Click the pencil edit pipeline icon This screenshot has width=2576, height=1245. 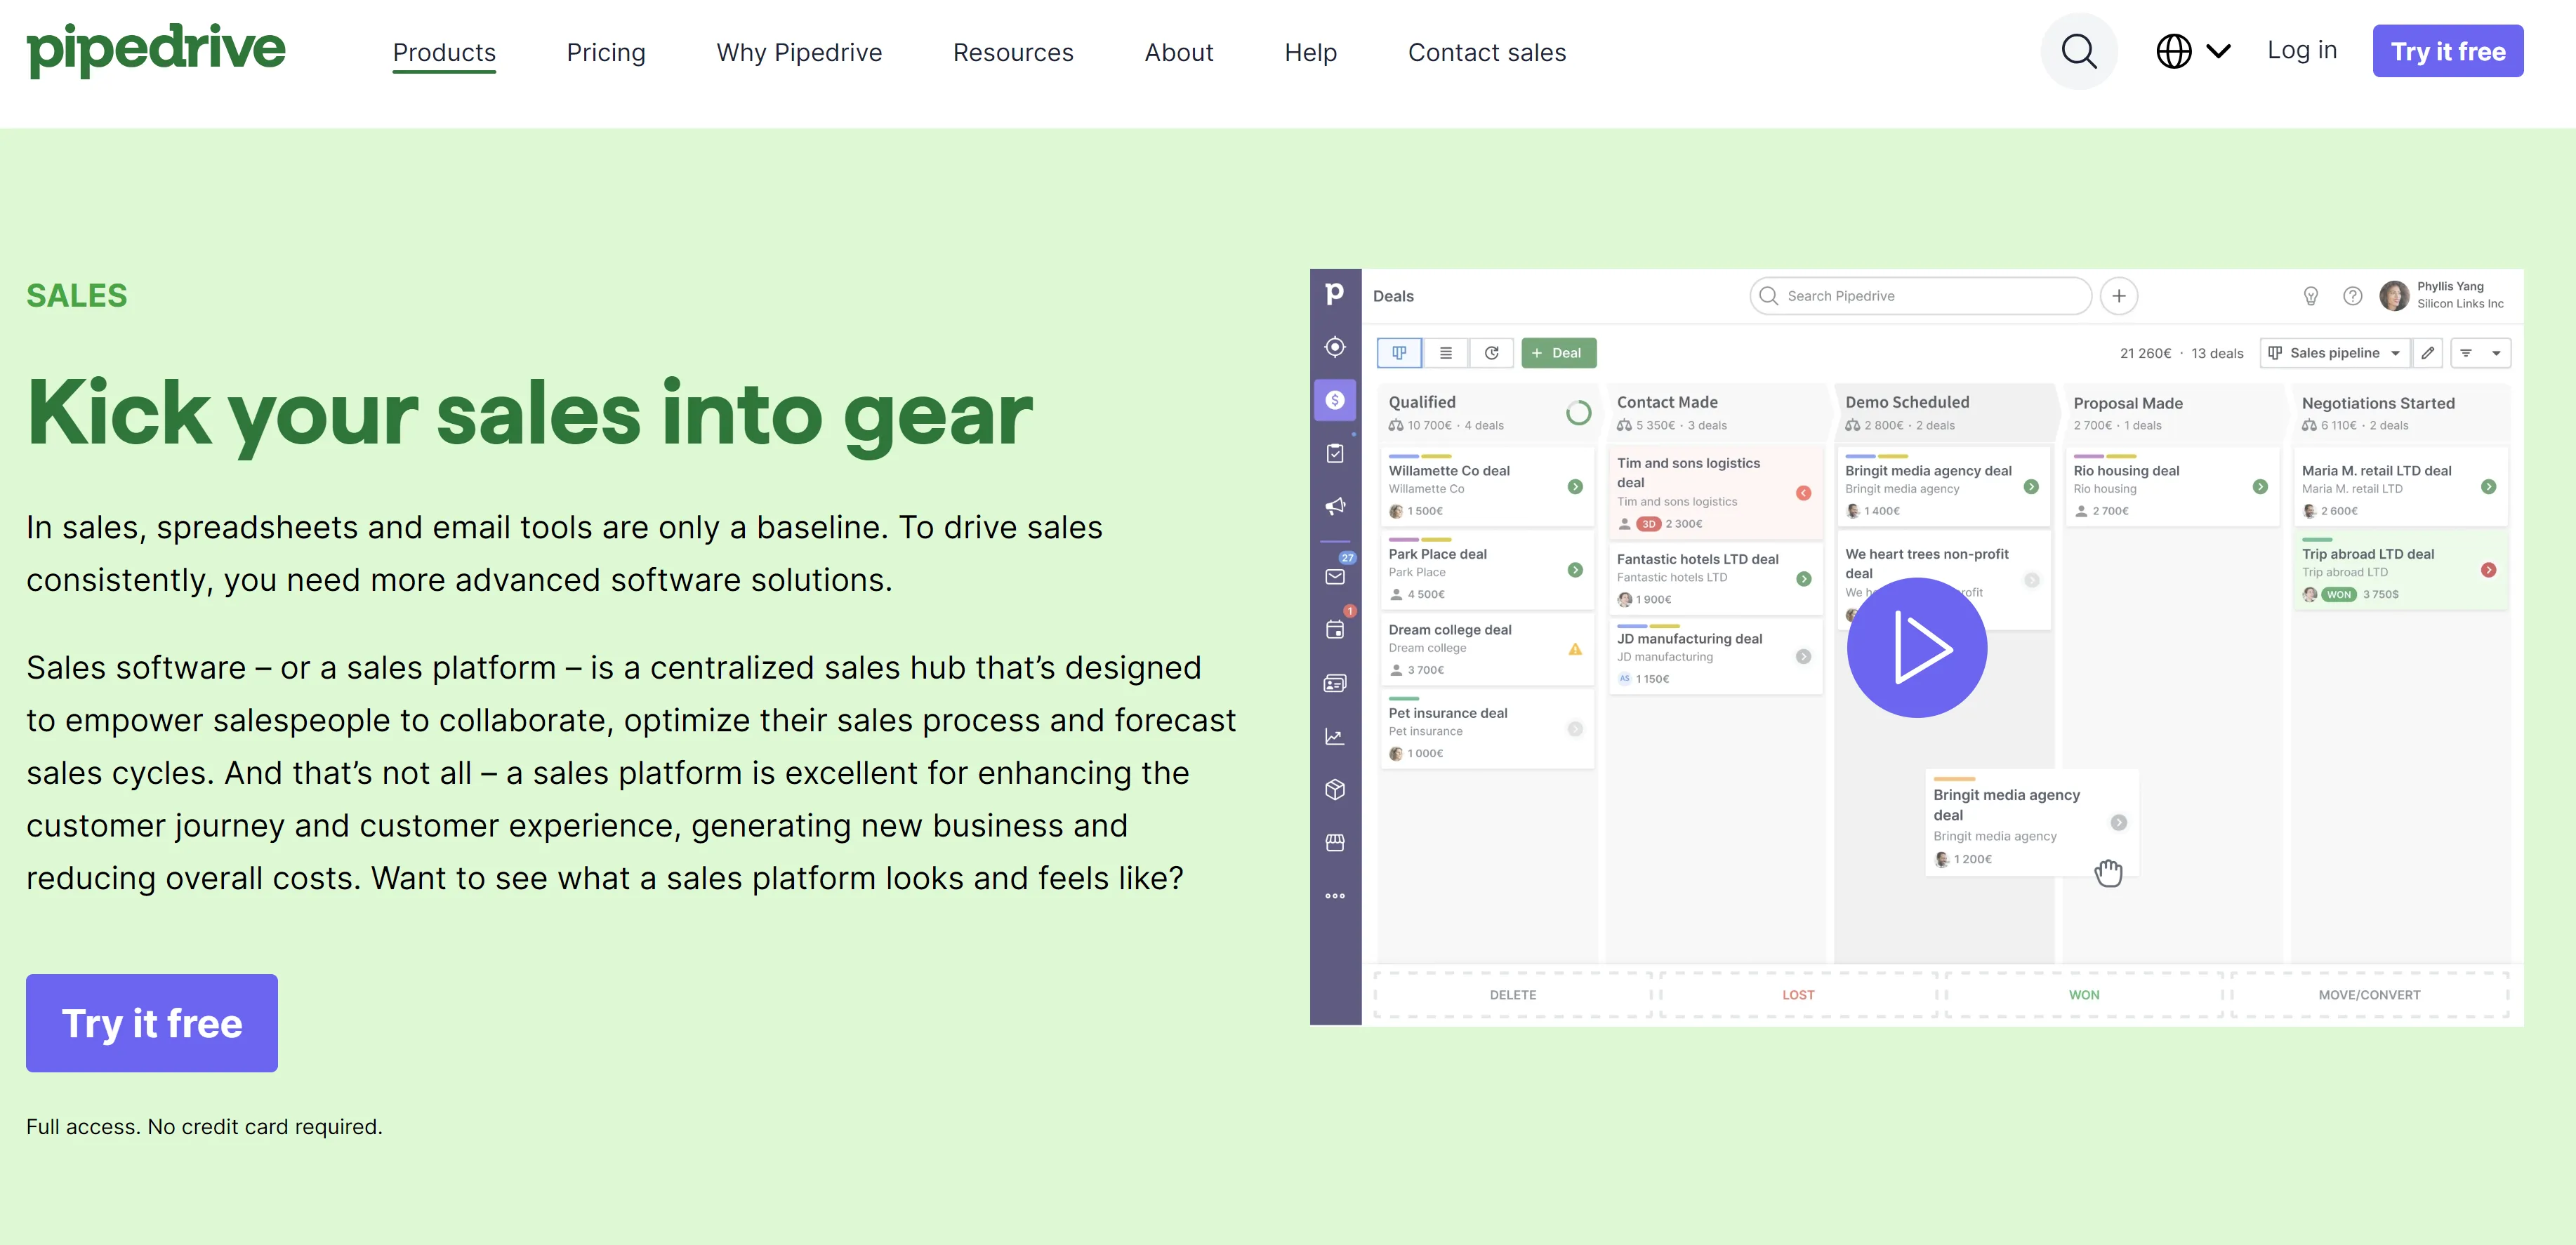(2427, 353)
